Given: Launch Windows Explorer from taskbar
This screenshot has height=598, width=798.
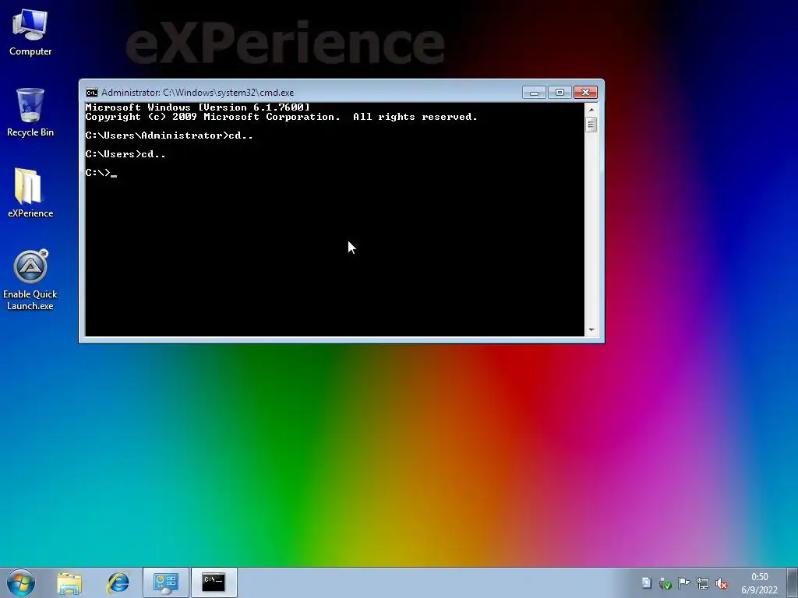Looking at the screenshot, I should click(x=69, y=582).
